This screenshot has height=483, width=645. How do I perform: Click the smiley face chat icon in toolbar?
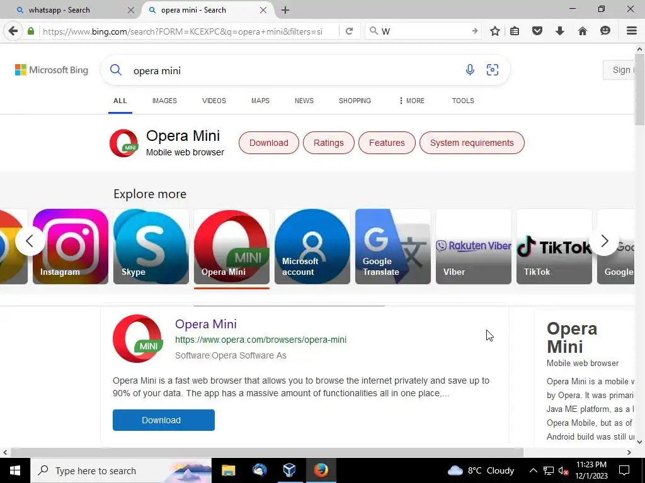605,31
